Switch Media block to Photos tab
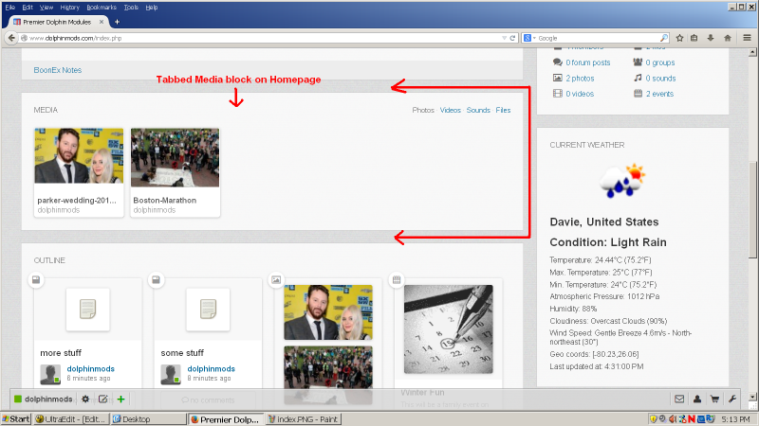Screen dimensions: 759x426 (x=423, y=110)
